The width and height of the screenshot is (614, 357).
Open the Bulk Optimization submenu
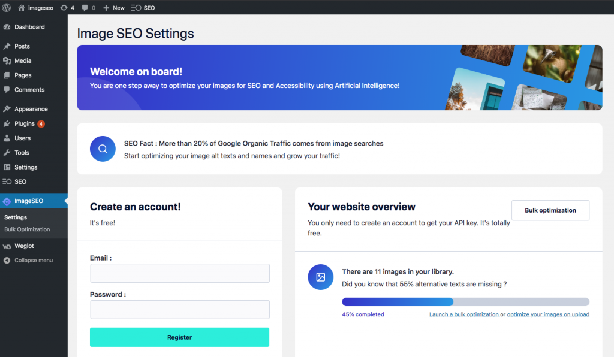click(x=27, y=229)
